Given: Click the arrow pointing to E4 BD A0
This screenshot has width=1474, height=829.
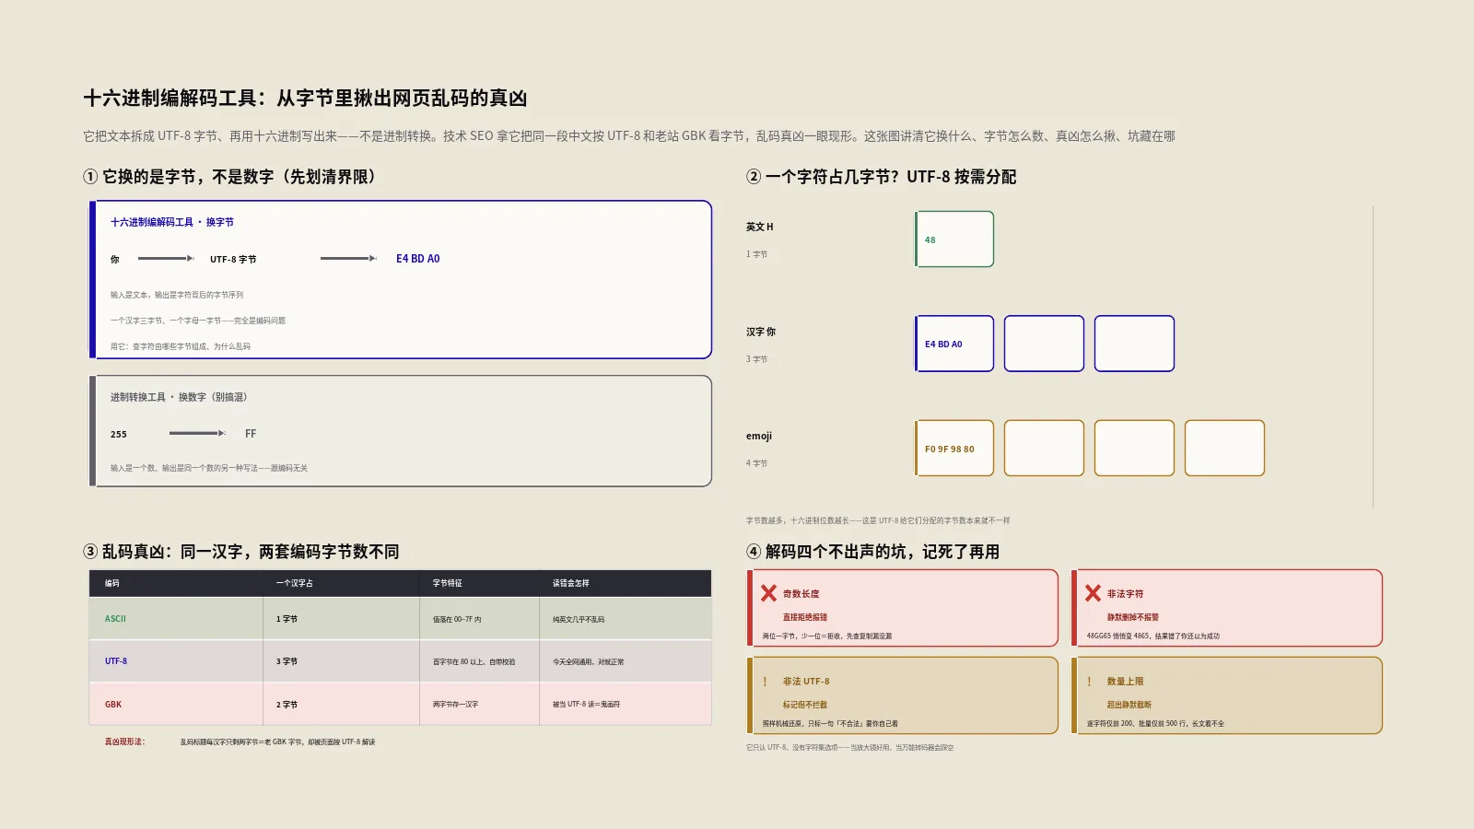Looking at the screenshot, I should [348, 259].
